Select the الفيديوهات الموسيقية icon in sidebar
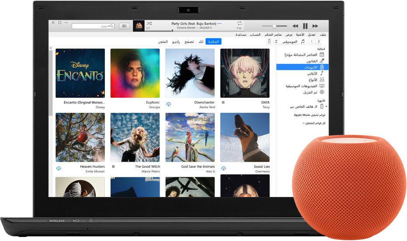Viewport: 407px width, 241px height. point(322,86)
